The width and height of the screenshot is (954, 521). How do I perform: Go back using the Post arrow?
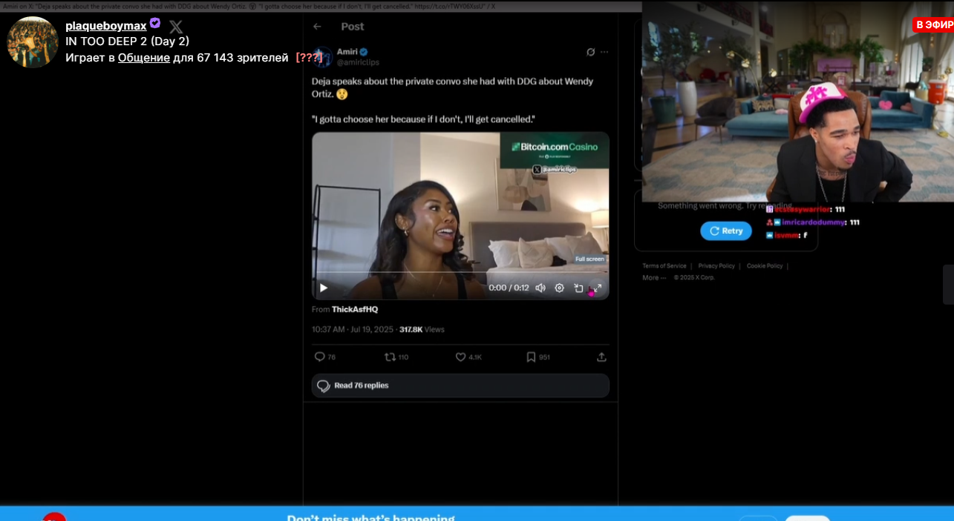pyautogui.click(x=317, y=27)
